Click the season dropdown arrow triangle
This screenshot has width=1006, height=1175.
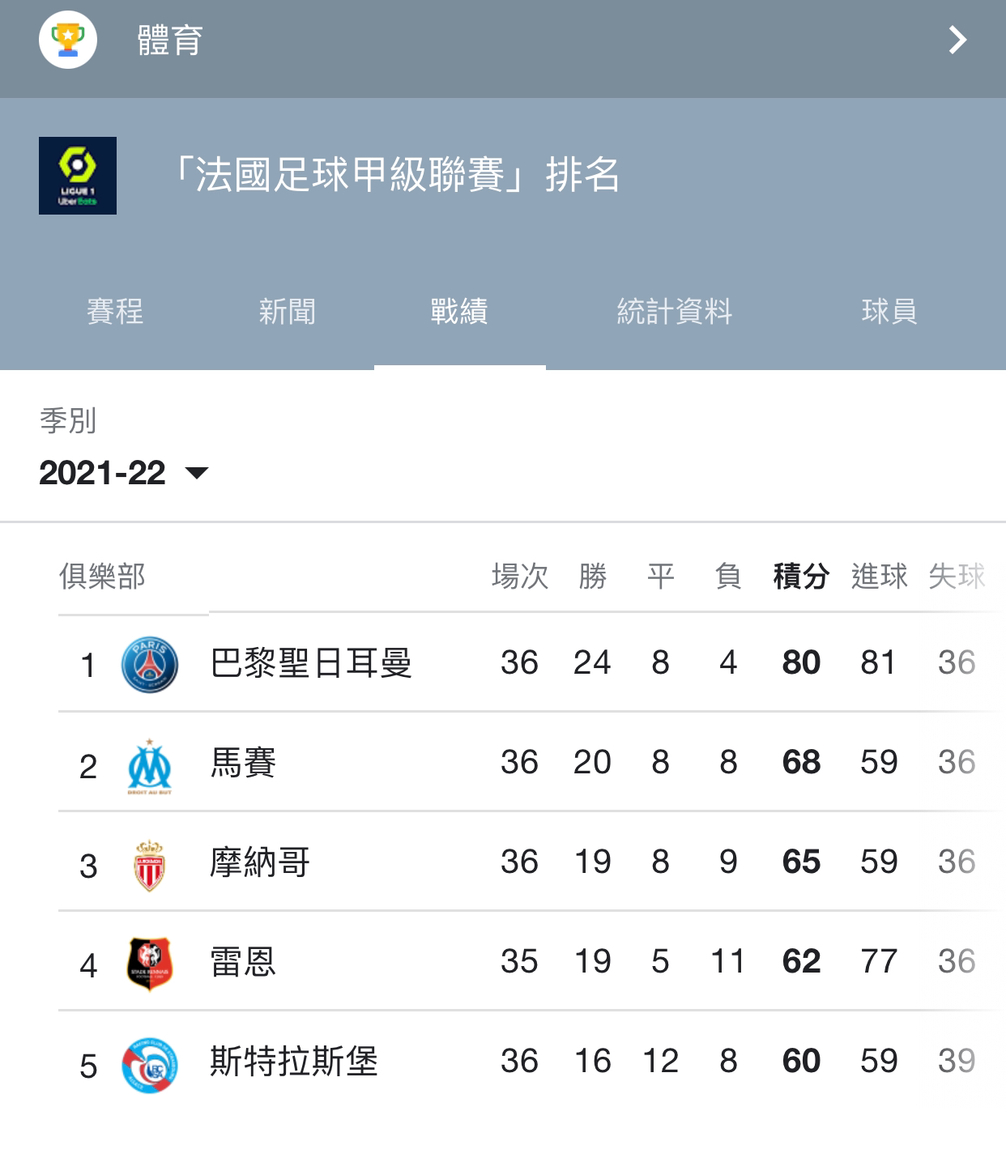click(x=197, y=473)
